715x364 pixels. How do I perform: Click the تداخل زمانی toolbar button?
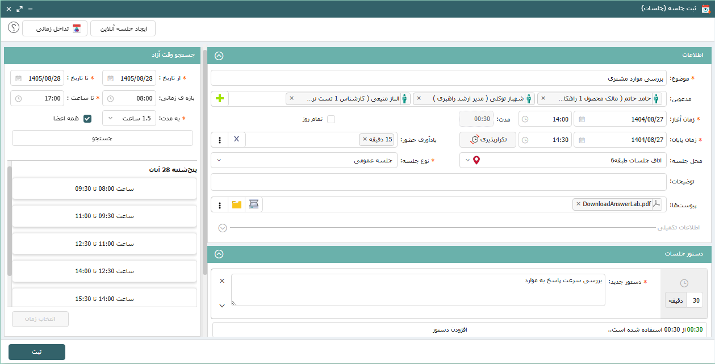coord(55,28)
